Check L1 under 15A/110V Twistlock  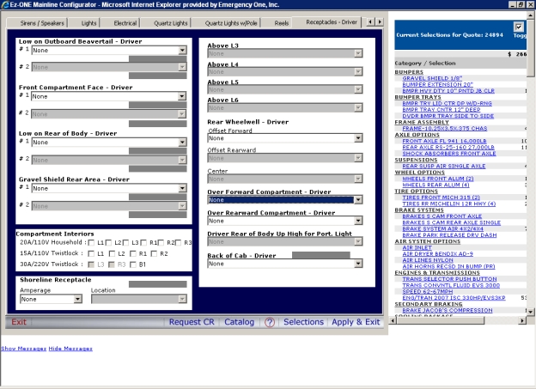click(x=91, y=253)
